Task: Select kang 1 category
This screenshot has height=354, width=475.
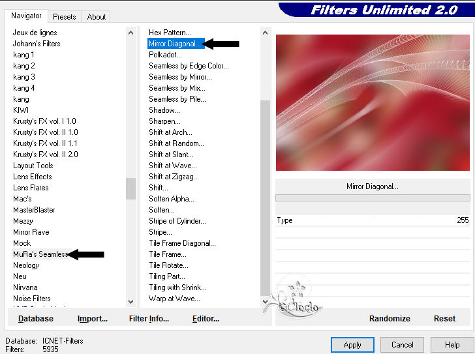Action: point(23,55)
